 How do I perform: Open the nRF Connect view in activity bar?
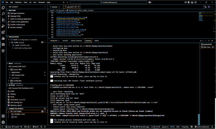tap(3, 44)
